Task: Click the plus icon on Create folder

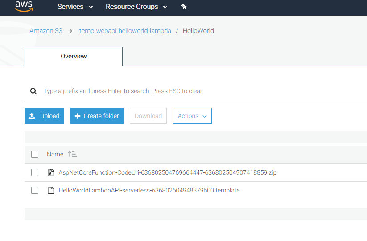Action: click(x=78, y=116)
